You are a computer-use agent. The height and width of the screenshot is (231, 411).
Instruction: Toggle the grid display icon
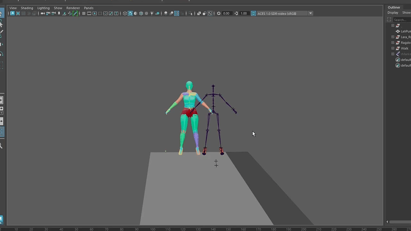click(x=83, y=13)
